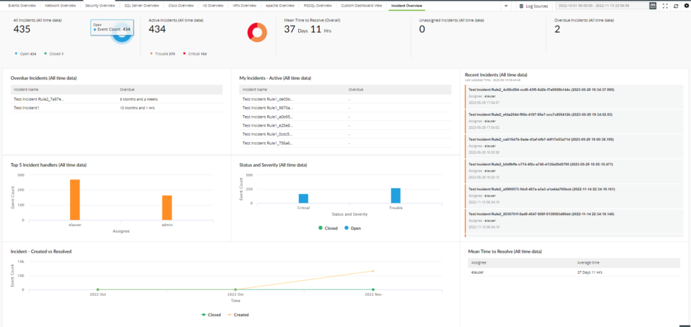Click the blue Trouble bar in chart
691x327 pixels.
[395, 195]
